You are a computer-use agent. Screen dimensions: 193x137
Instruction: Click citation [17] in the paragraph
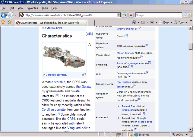(57, 95)
